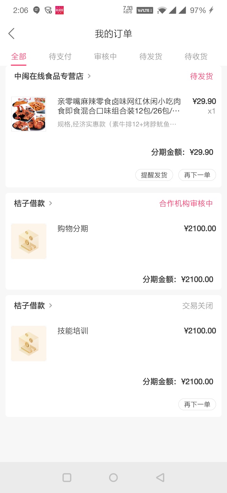This screenshot has width=227, height=493.
Task: Switch to 审核中 tab
Action: coord(106,57)
